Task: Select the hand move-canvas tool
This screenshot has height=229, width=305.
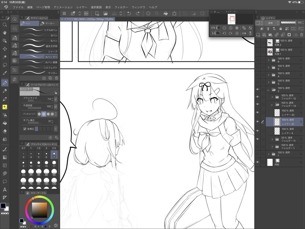Action: click(5, 33)
